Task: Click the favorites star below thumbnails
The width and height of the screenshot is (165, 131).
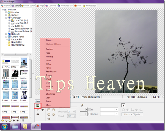Action: point(2,121)
